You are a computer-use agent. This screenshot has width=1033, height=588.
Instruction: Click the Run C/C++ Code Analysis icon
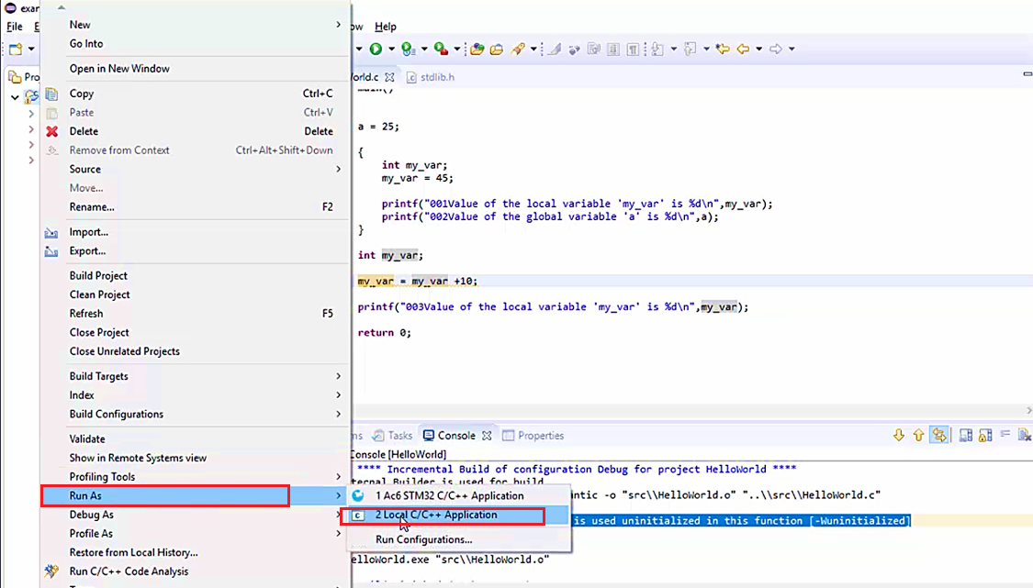pyautogui.click(x=51, y=571)
